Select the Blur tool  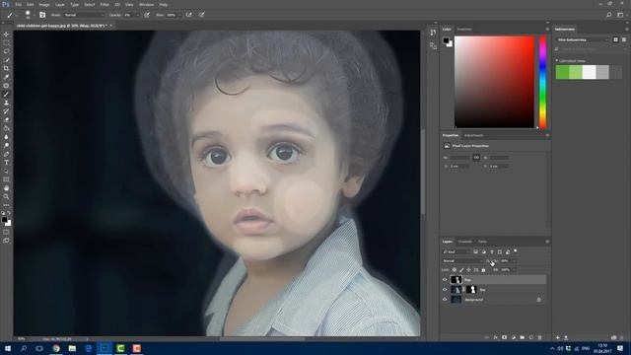6,137
